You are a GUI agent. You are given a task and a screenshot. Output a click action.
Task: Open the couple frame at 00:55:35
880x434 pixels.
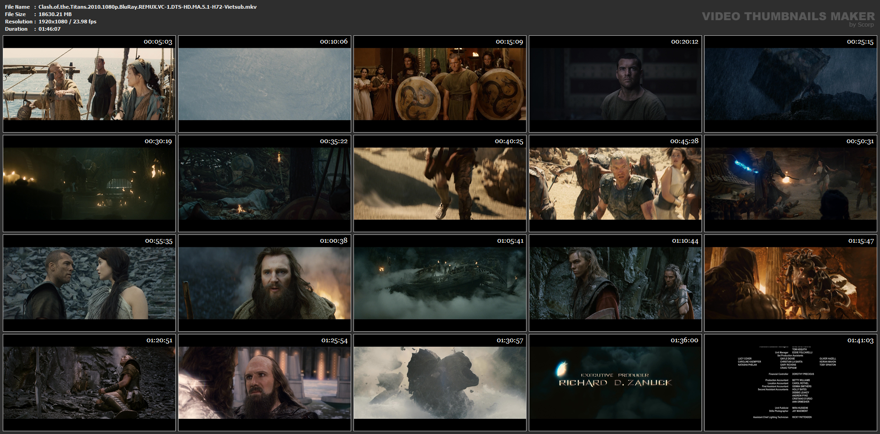pyautogui.click(x=89, y=283)
